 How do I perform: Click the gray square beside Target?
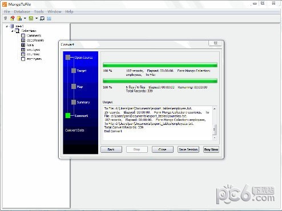click(x=74, y=71)
